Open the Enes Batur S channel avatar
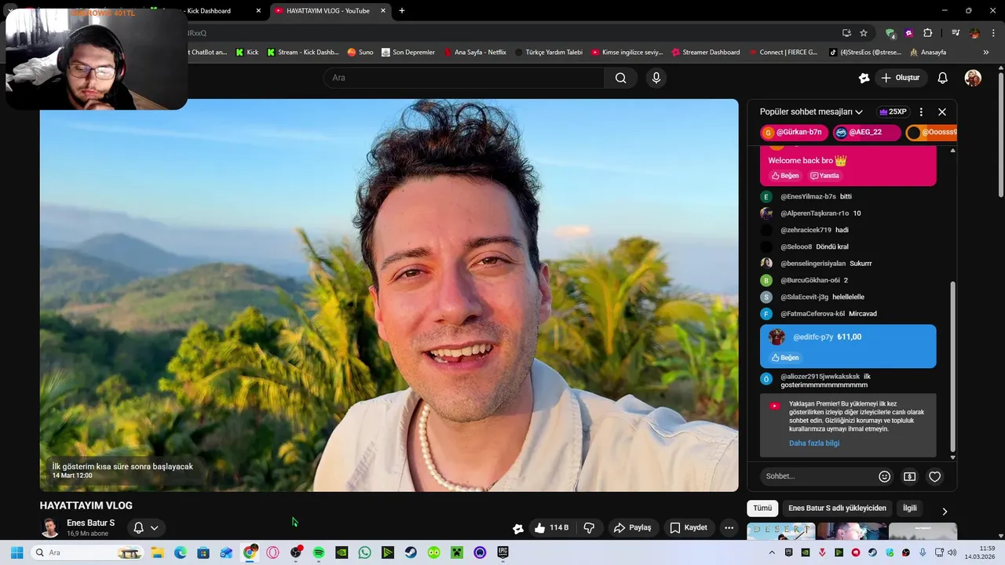Image resolution: width=1005 pixels, height=565 pixels. (49, 527)
